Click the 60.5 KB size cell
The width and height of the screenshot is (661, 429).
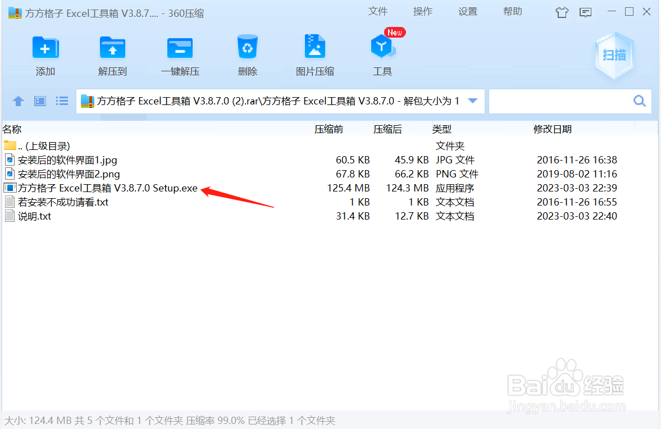[x=353, y=159]
